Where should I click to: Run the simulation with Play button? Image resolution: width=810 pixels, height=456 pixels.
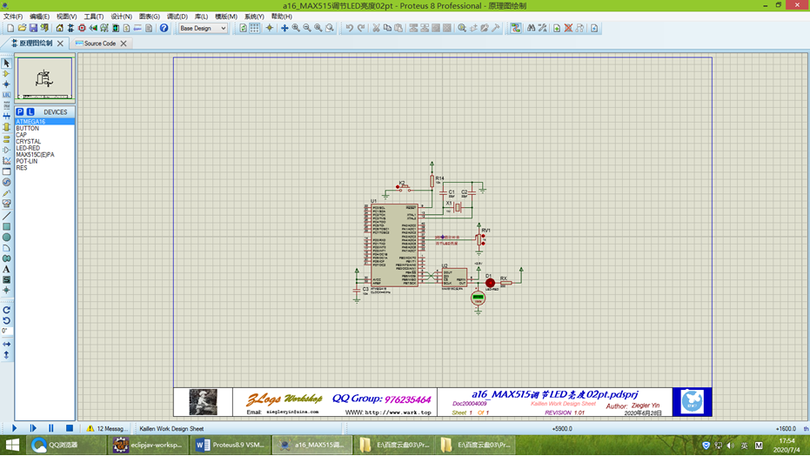[x=15, y=428]
